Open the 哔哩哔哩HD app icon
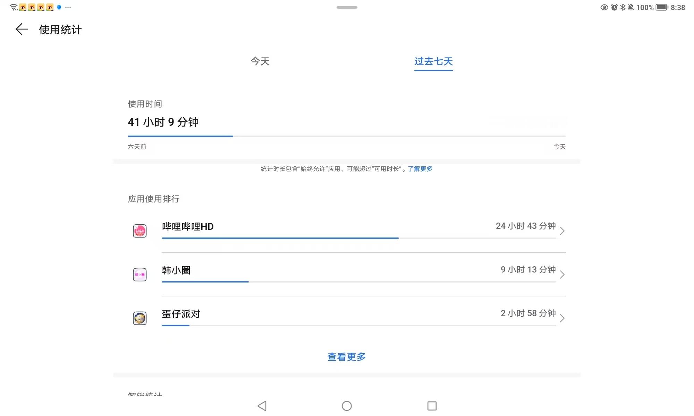Image resolution: width=694 pixels, height=416 pixels. tap(140, 231)
